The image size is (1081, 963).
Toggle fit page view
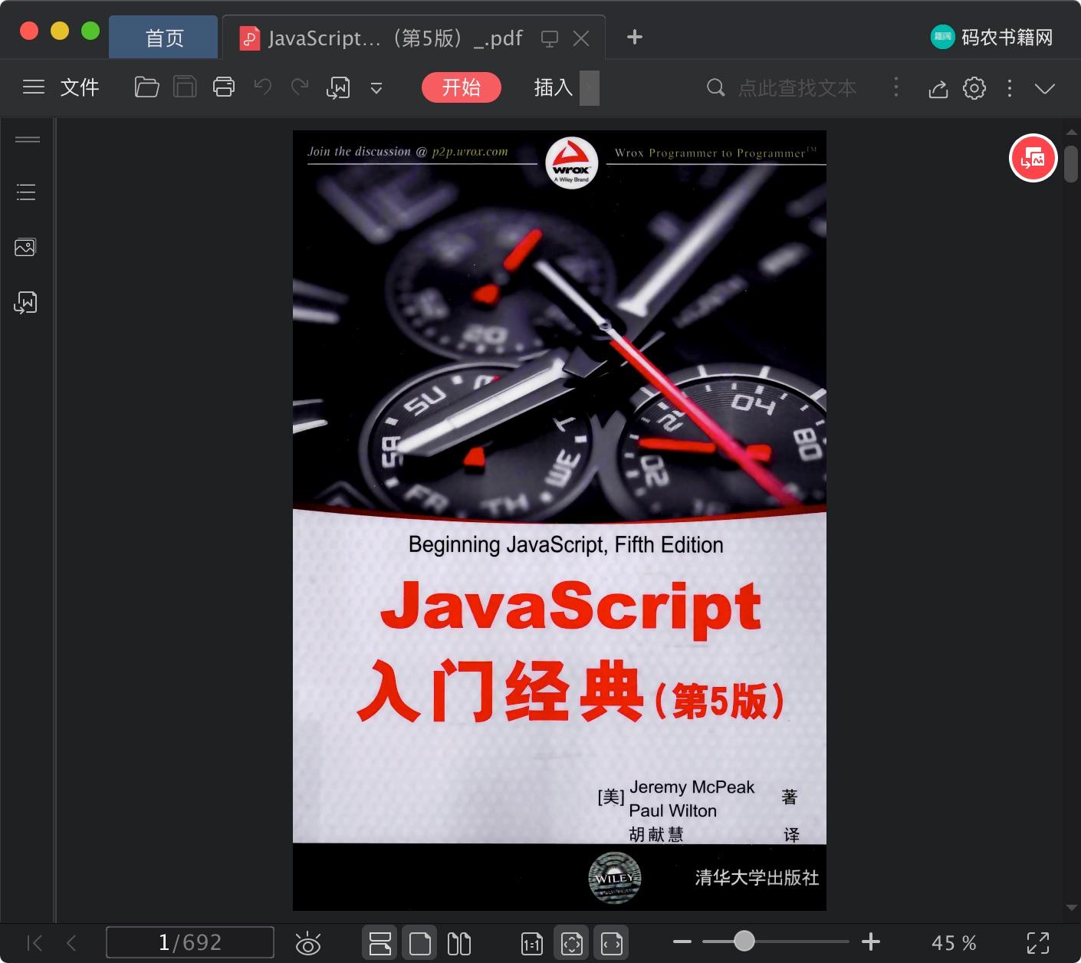click(x=571, y=942)
